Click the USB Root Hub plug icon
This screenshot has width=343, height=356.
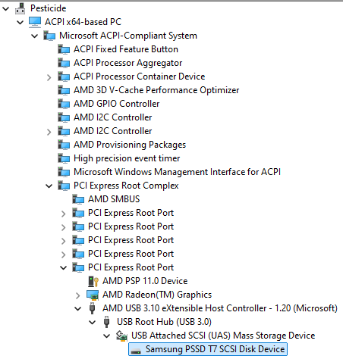(107, 322)
